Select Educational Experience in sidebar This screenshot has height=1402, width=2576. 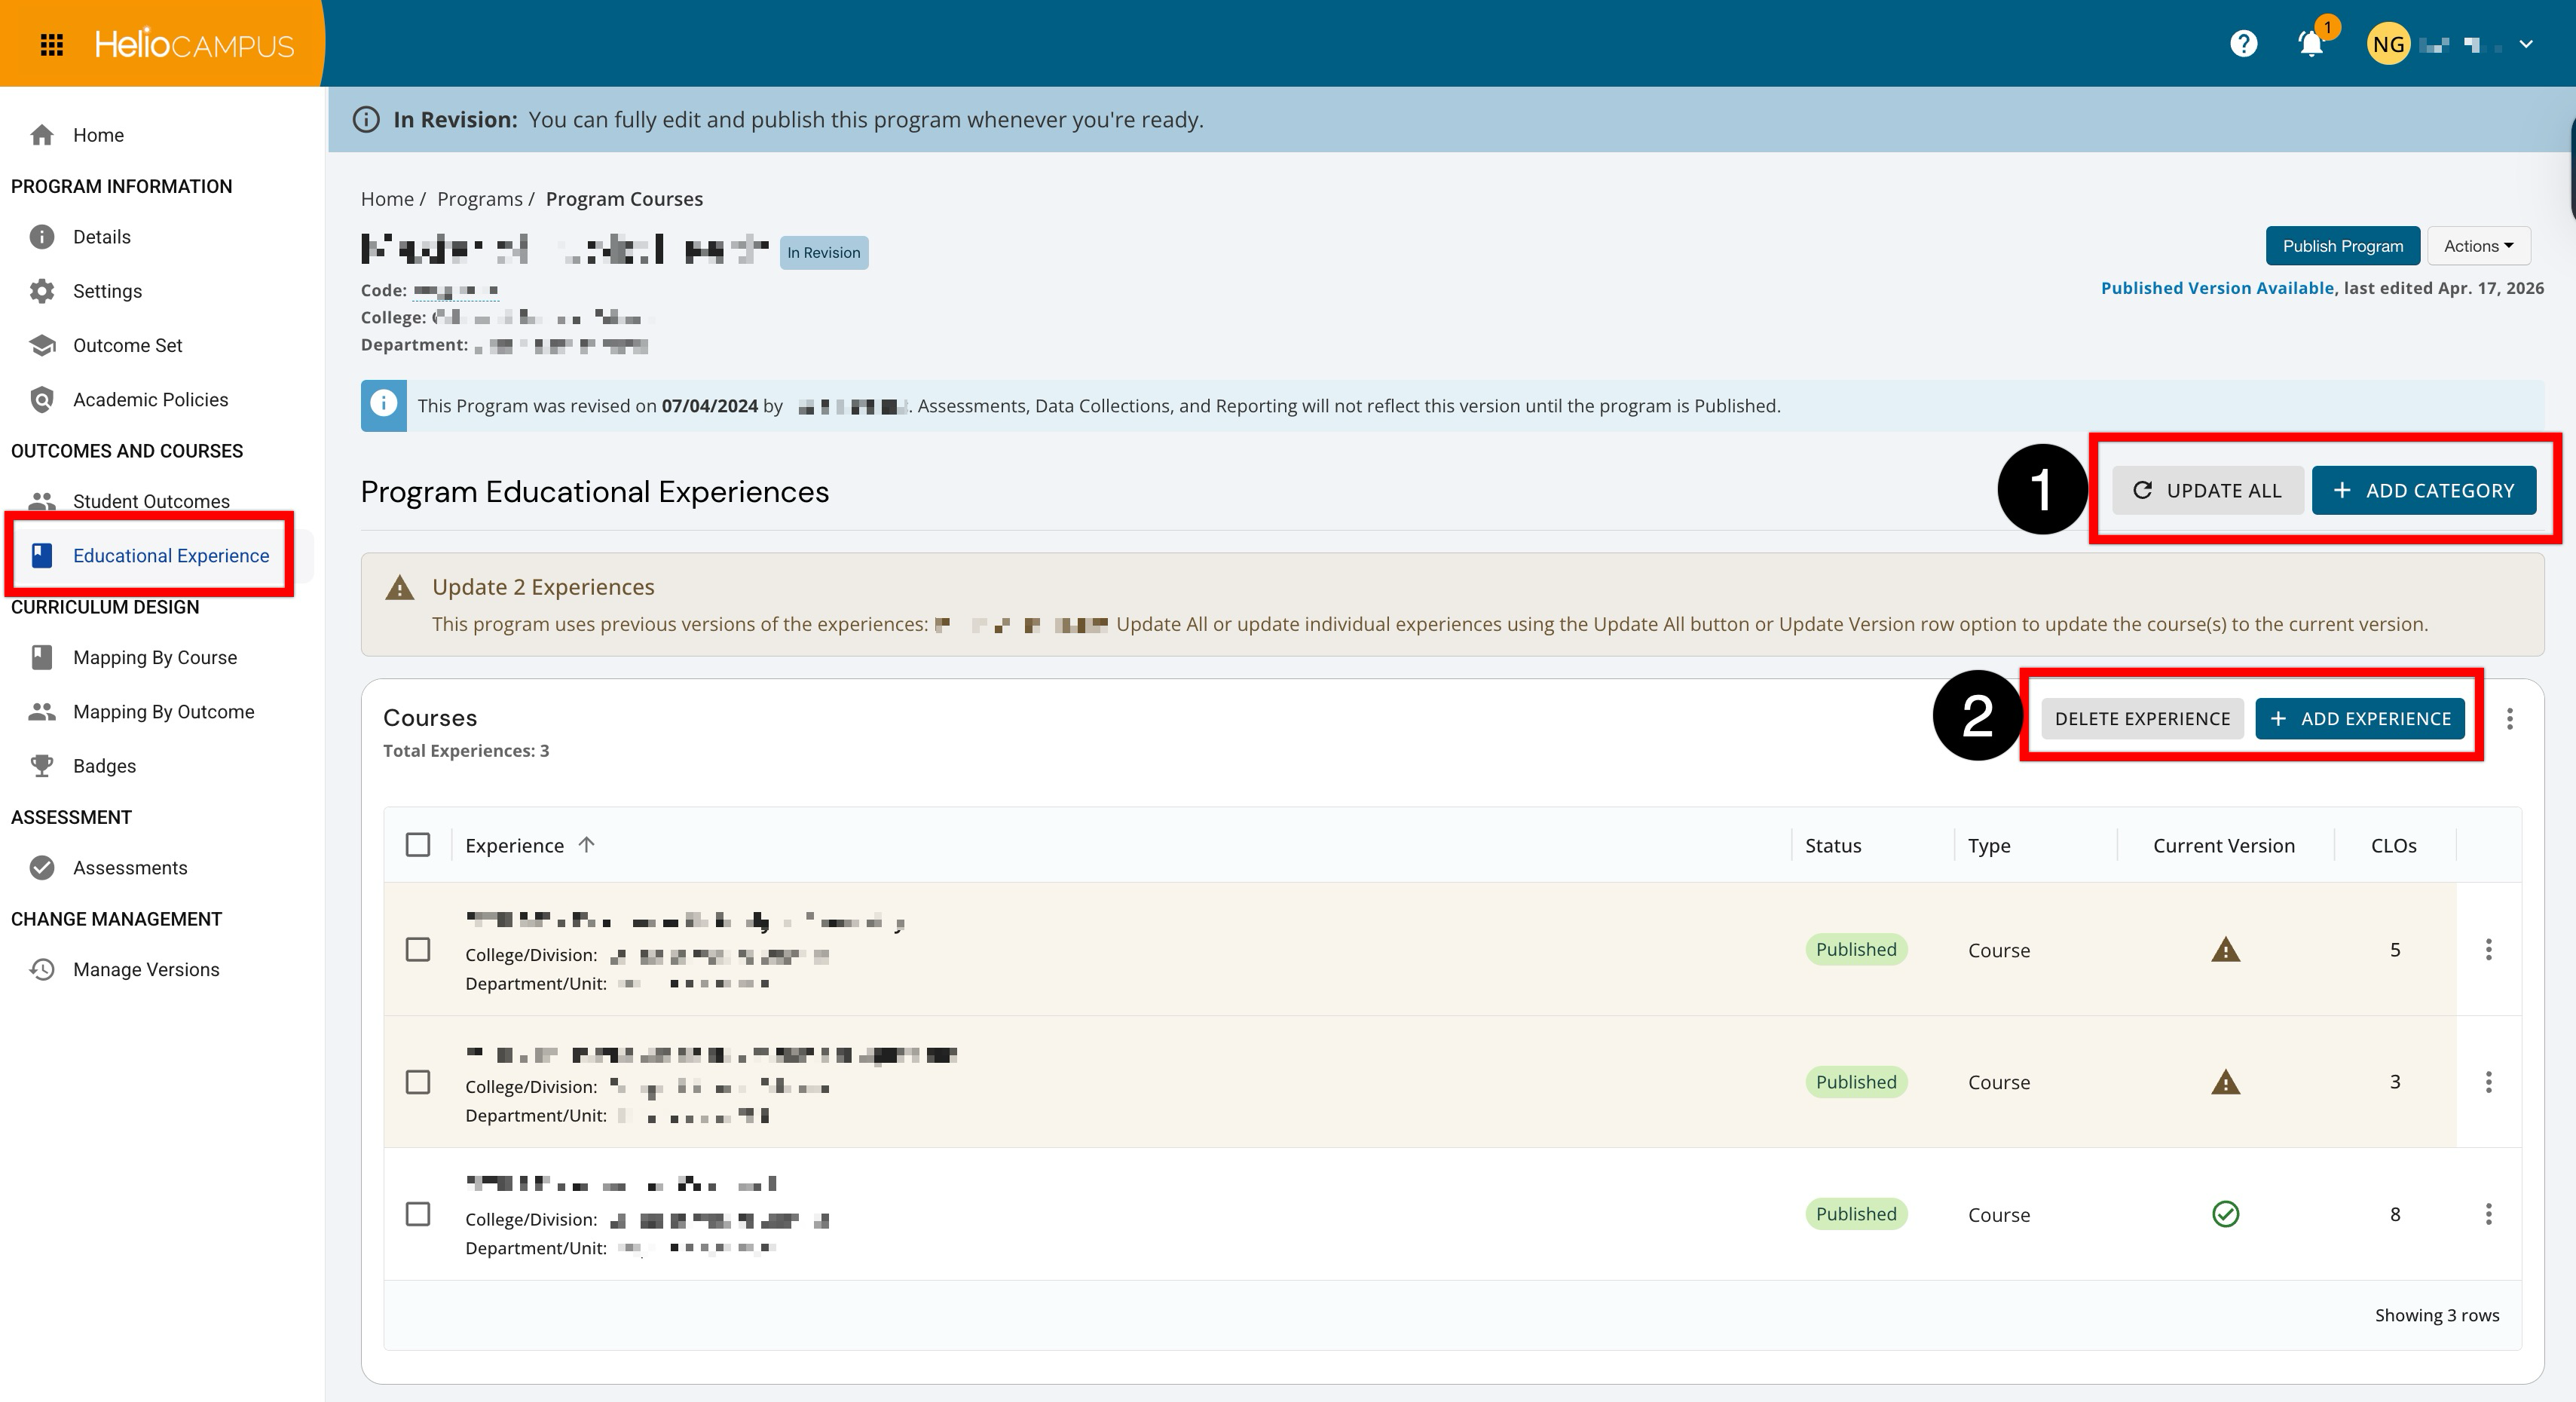pos(171,556)
